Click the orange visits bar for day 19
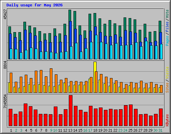The width and height of the screenshot is (171, 134). [101, 83]
